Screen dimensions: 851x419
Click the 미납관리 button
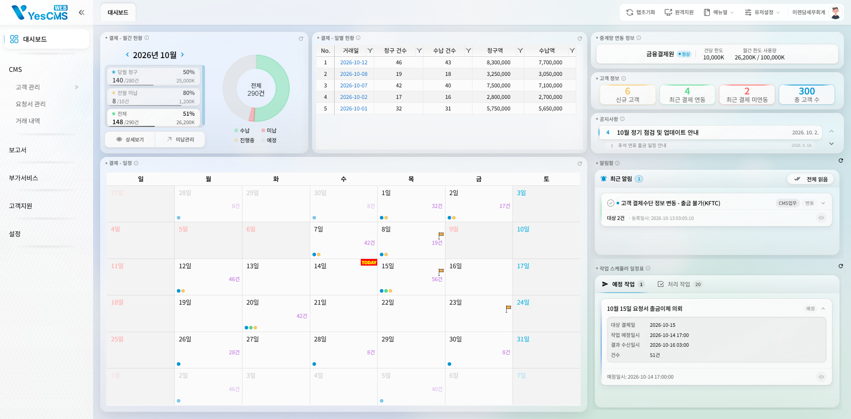180,139
